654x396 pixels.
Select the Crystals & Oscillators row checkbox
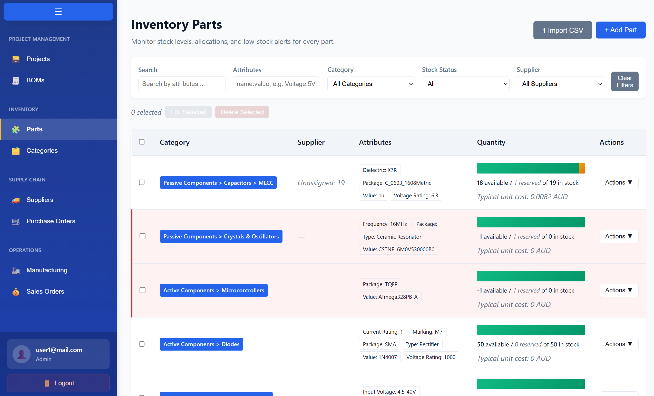tap(143, 236)
